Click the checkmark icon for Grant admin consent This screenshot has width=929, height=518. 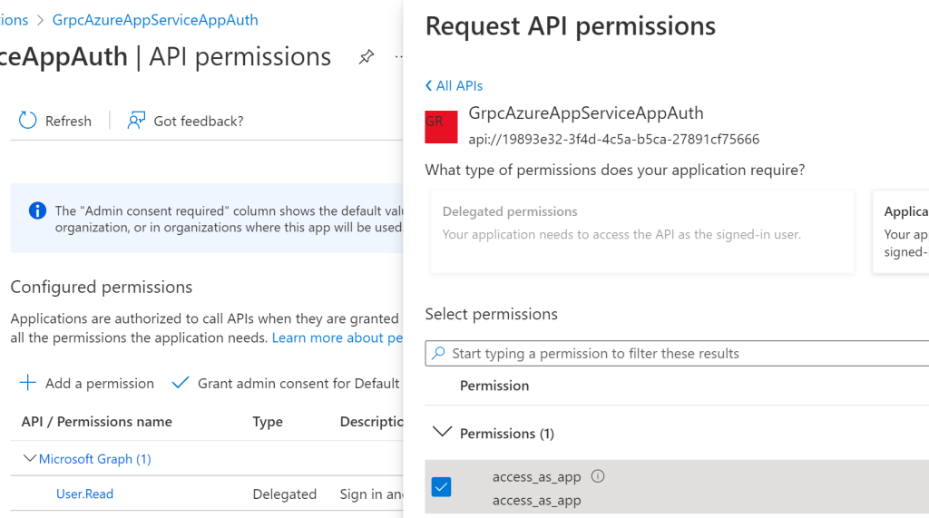click(181, 383)
